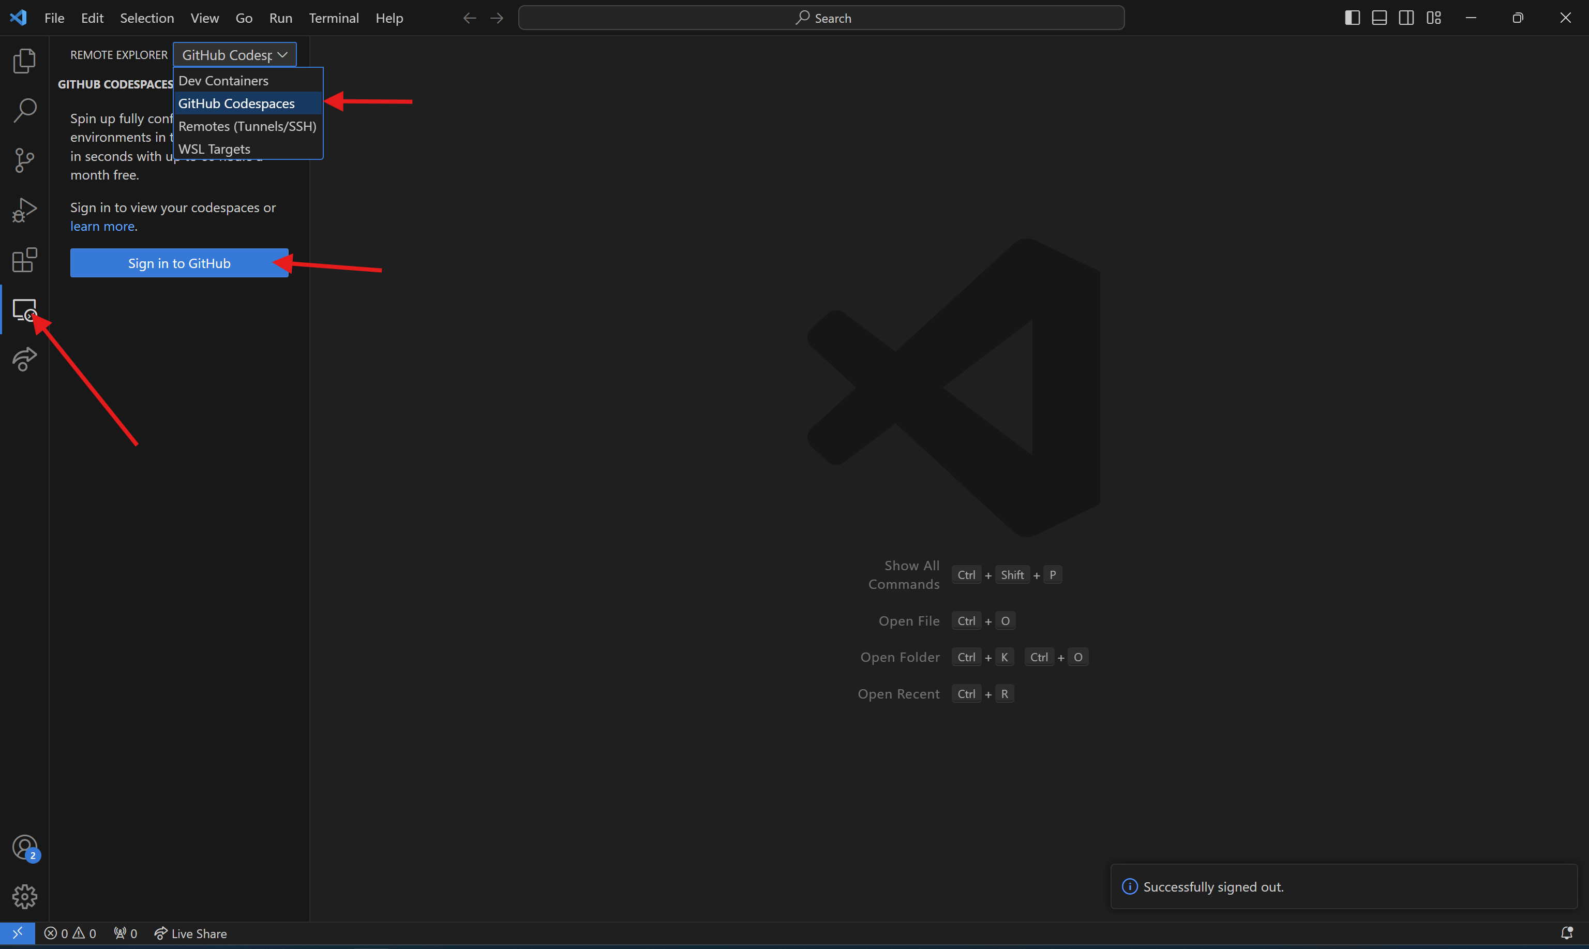Click the Remote Explorer icon
The height and width of the screenshot is (949, 1589).
point(25,310)
